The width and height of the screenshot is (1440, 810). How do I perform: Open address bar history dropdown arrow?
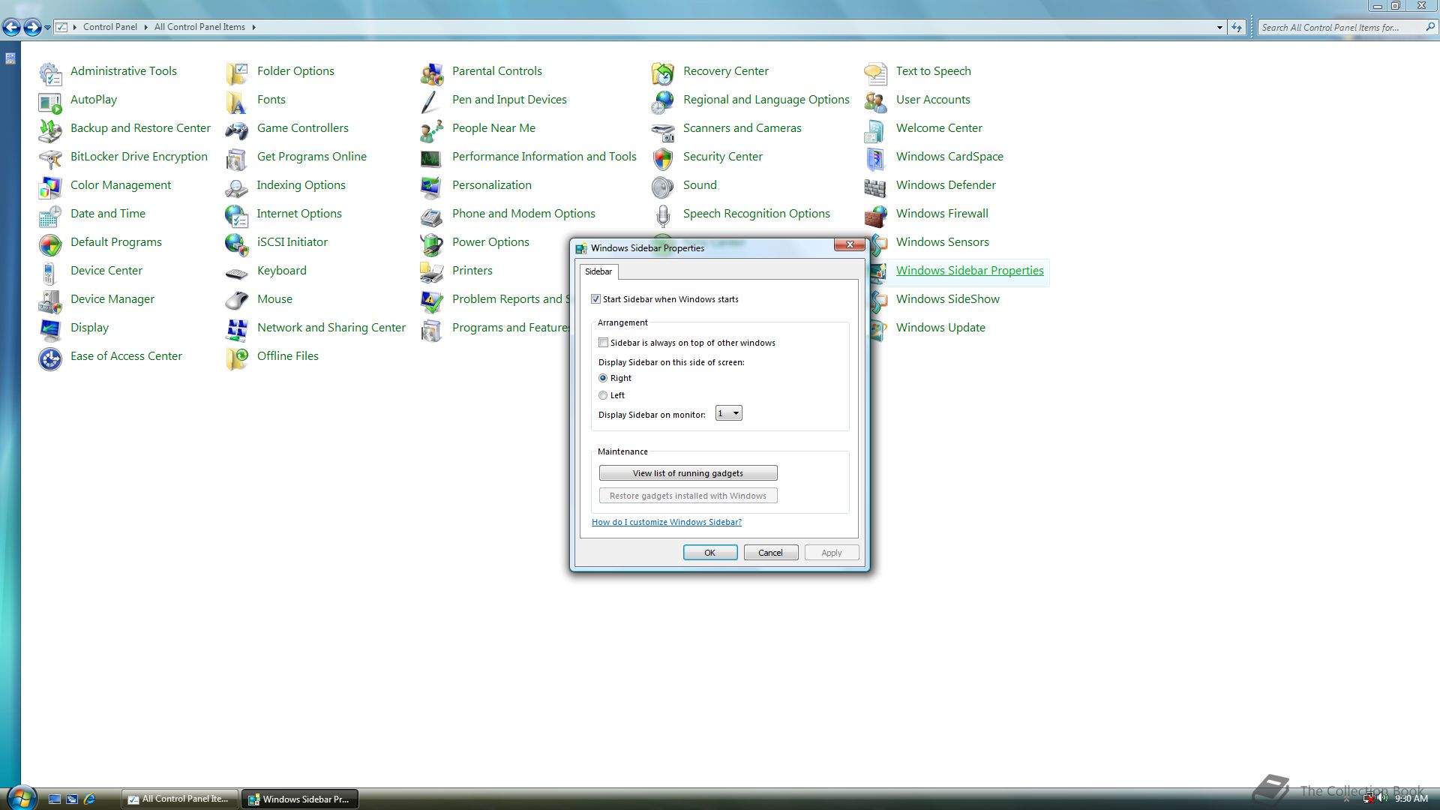point(1219,27)
